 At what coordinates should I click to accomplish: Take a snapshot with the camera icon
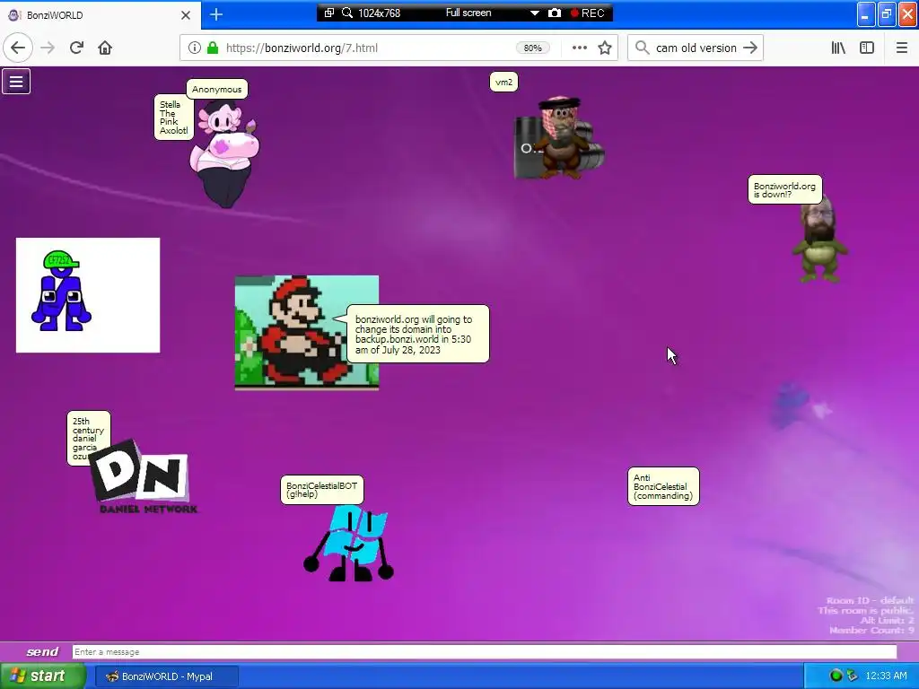555,13
